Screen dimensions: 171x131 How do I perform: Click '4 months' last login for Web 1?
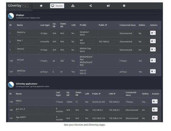[x=45, y=41]
